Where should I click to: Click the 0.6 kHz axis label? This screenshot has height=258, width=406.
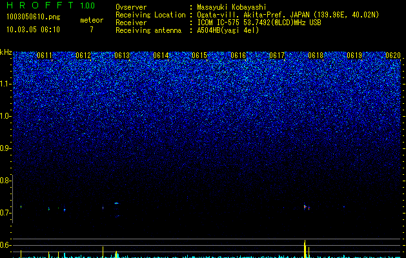(x=5, y=245)
